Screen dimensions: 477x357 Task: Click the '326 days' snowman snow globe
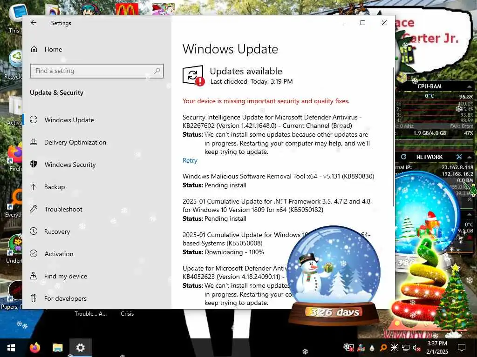click(334, 275)
